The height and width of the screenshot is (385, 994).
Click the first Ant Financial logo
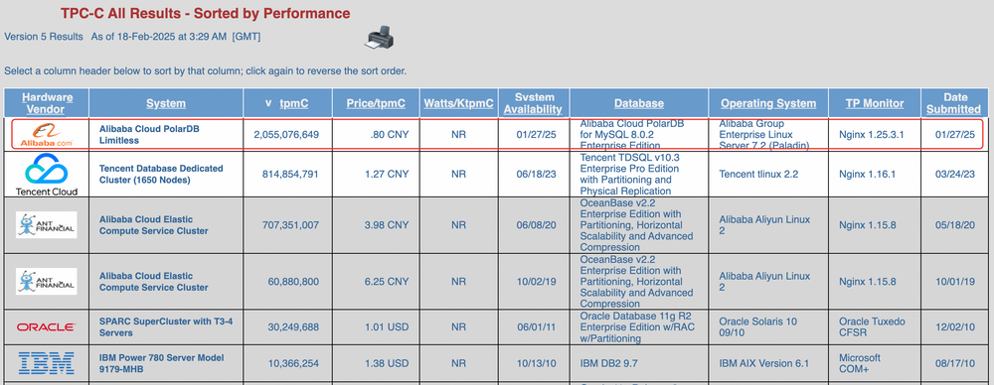tap(47, 225)
